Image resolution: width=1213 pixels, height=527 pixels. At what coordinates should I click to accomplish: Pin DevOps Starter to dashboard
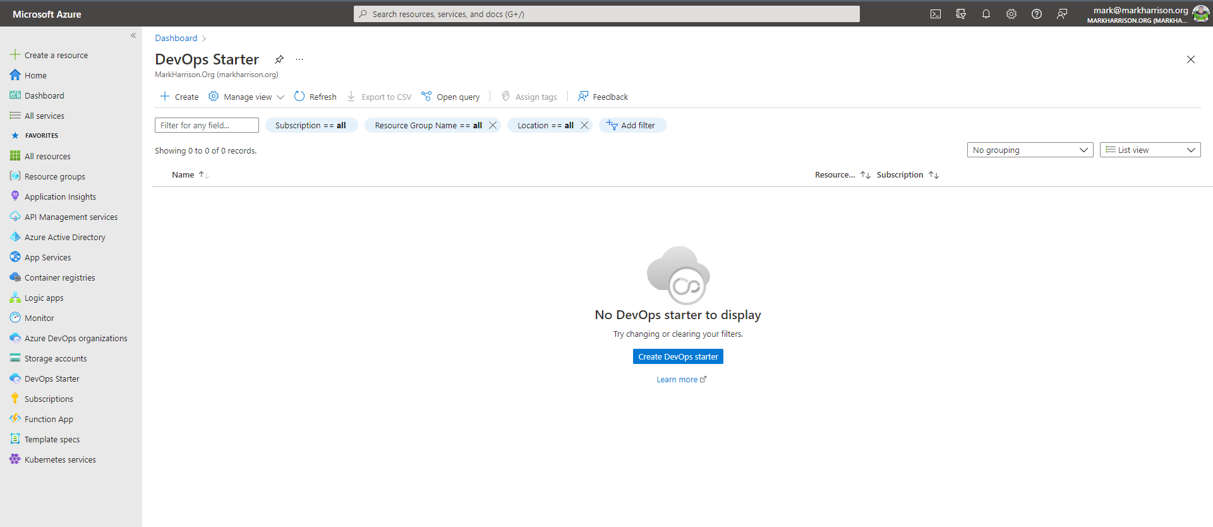point(279,59)
